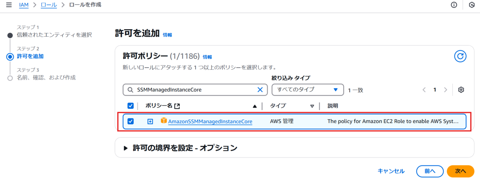Viewport: 480px width, 181px height.
Task: Go to next page of policies
Action: [x=445, y=90]
